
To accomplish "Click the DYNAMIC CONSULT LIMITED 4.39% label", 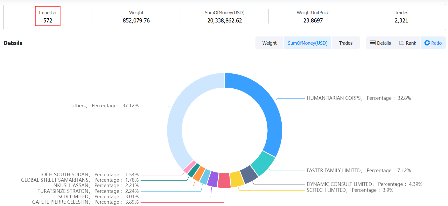I will pos(364,184).
